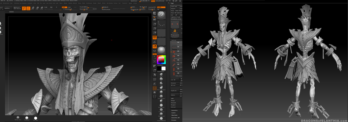Click the Rename subtool button

point(174,83)
